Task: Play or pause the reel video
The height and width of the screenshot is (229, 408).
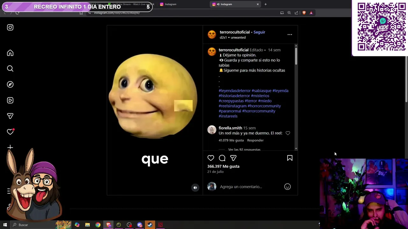Action: click(155, 110)
